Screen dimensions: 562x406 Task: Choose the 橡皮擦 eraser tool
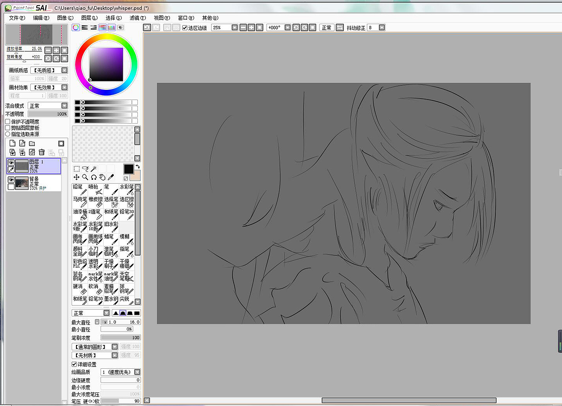tap(95, 202)
